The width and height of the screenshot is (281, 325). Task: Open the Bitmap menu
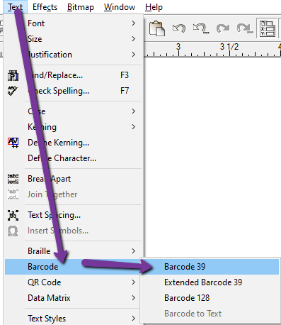pos(81,7)
